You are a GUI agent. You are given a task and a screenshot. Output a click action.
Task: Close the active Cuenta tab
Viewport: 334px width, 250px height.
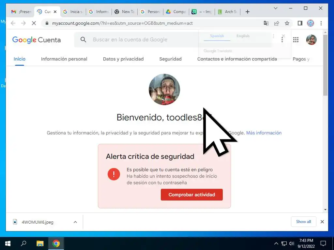(x=55, y=12)
